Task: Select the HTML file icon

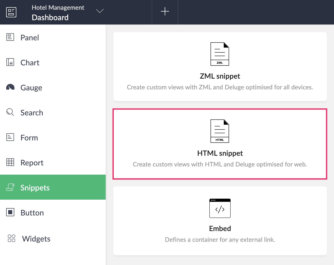Action: click(x=220, y=131)
